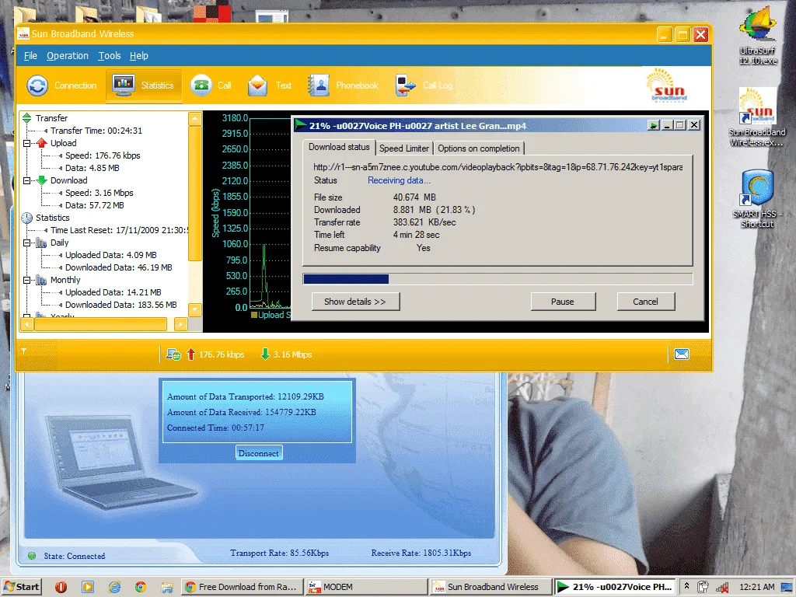796x597 pixels.
Task: Click the 21% download taskbar button
Action: click(x=615, y=587)
